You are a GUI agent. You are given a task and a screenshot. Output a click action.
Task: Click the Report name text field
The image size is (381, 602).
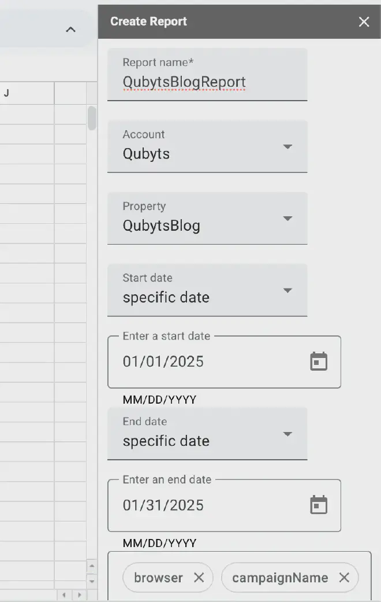[x=207, y=75]
